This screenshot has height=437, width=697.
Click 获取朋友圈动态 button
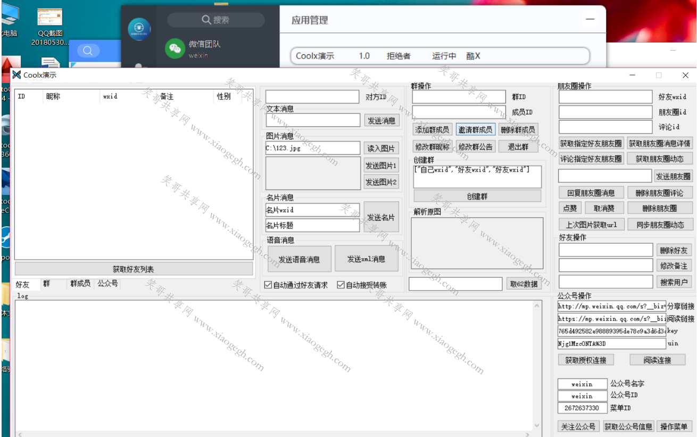(x=660, y=159)
